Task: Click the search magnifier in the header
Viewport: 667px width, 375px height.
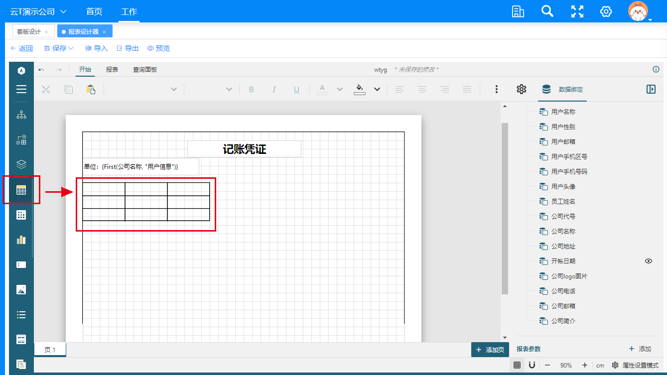Action: (x=547, y=11)
